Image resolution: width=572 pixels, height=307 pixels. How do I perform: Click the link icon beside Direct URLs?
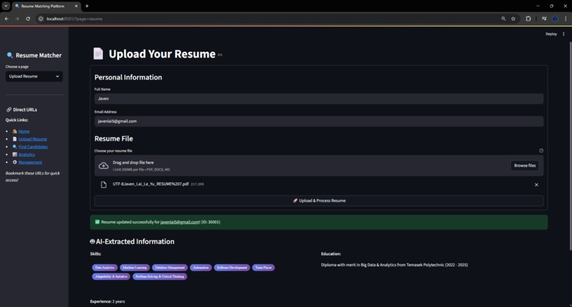click(x=9, y=109)
